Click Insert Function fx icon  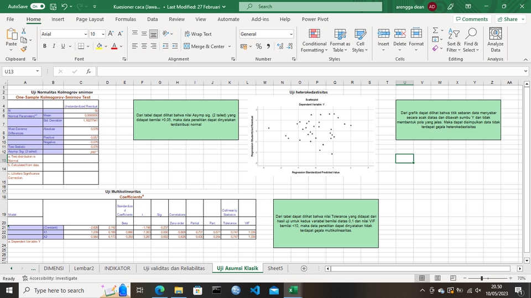(88, 71)
